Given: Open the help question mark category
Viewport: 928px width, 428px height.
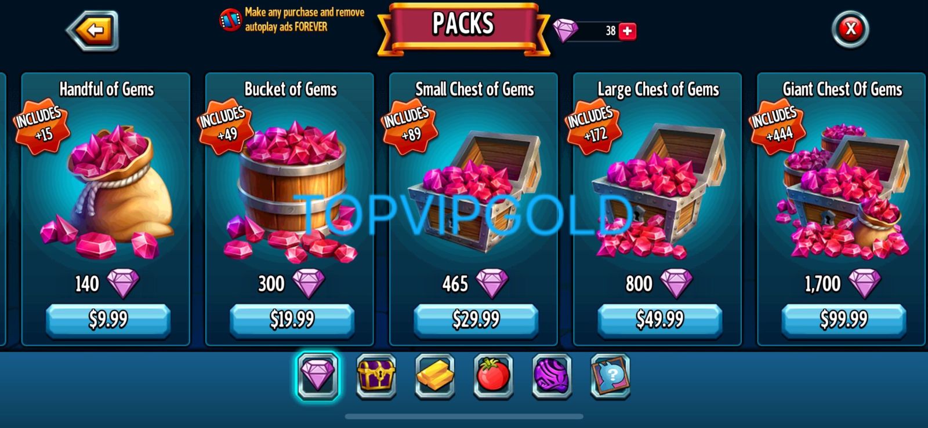Looking at the screenshot, I should pos(610,376).
